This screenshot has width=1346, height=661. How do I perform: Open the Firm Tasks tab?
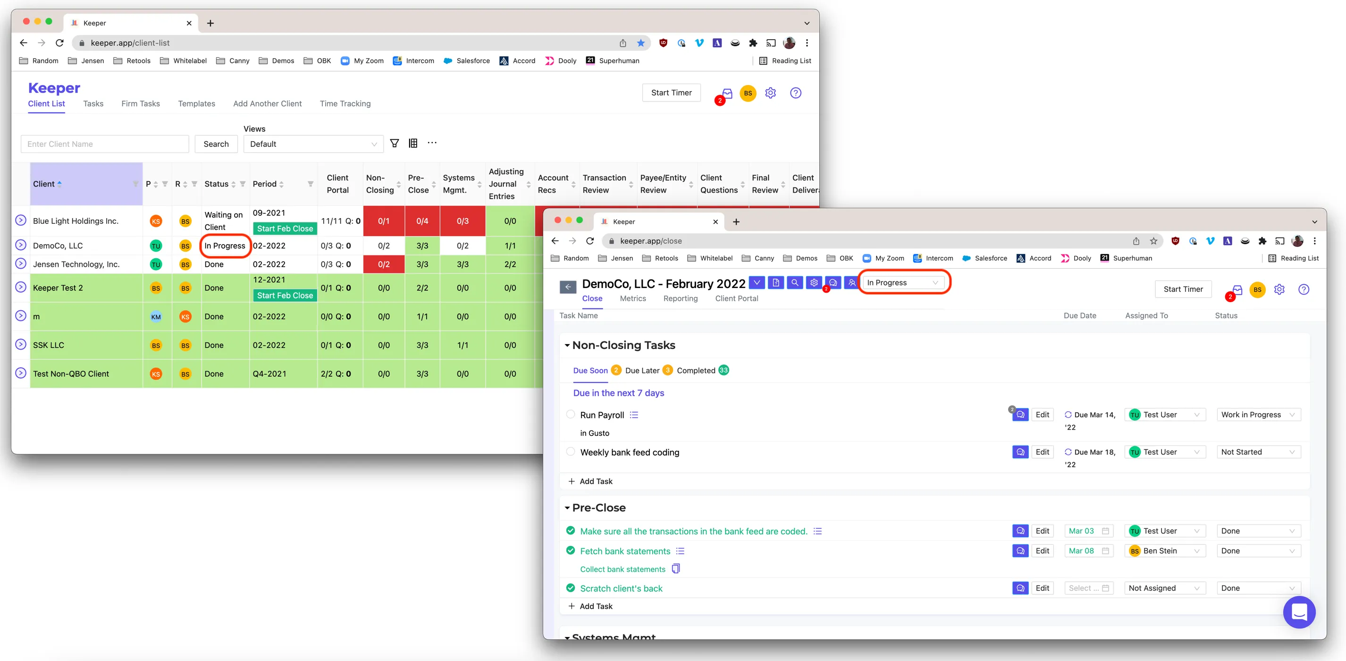click(141, 103)
